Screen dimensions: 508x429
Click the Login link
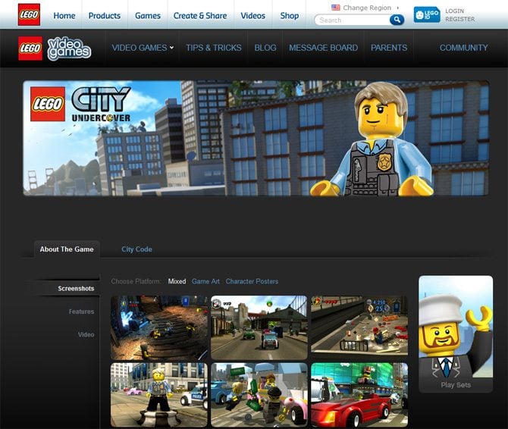point(455,11)
